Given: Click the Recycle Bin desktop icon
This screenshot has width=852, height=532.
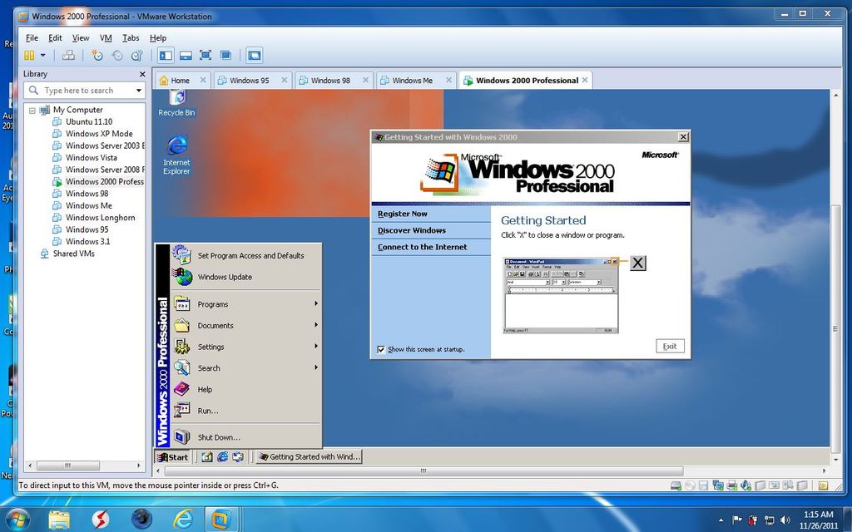Looking at the screenshot, I should pos(176,102).
